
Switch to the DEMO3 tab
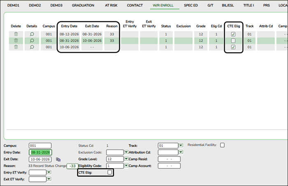tap(56, 5)
